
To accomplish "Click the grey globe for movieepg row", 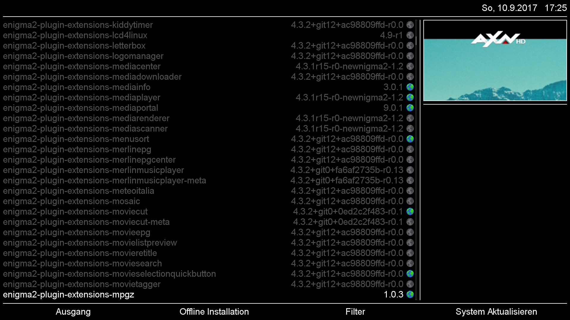I will tap(410, 232).
